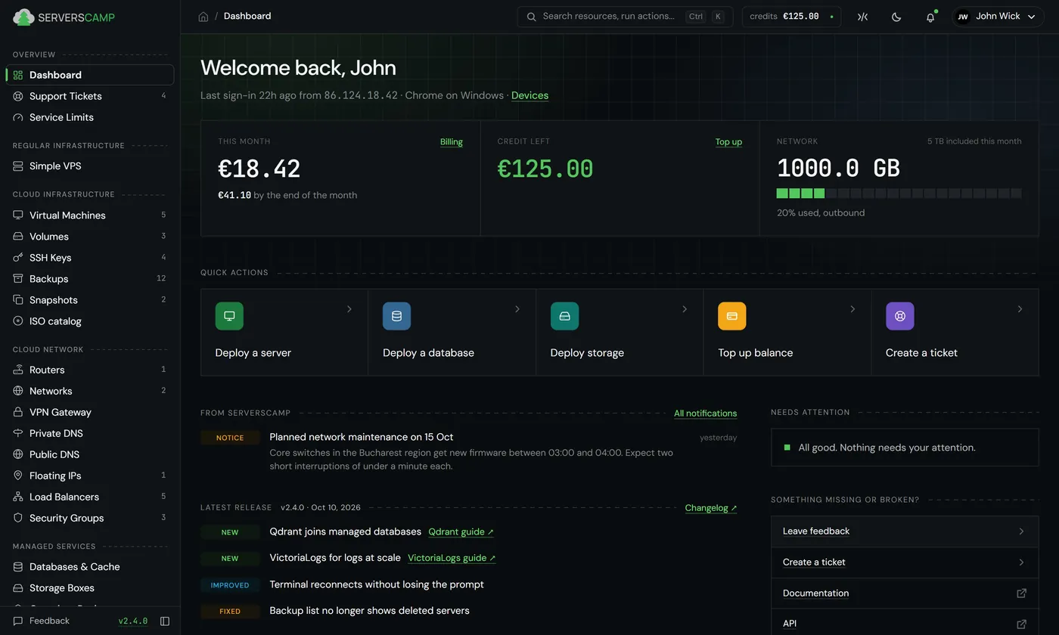View All notifications link
Viewport: 1059px width, 635px height.
(705, 414)
